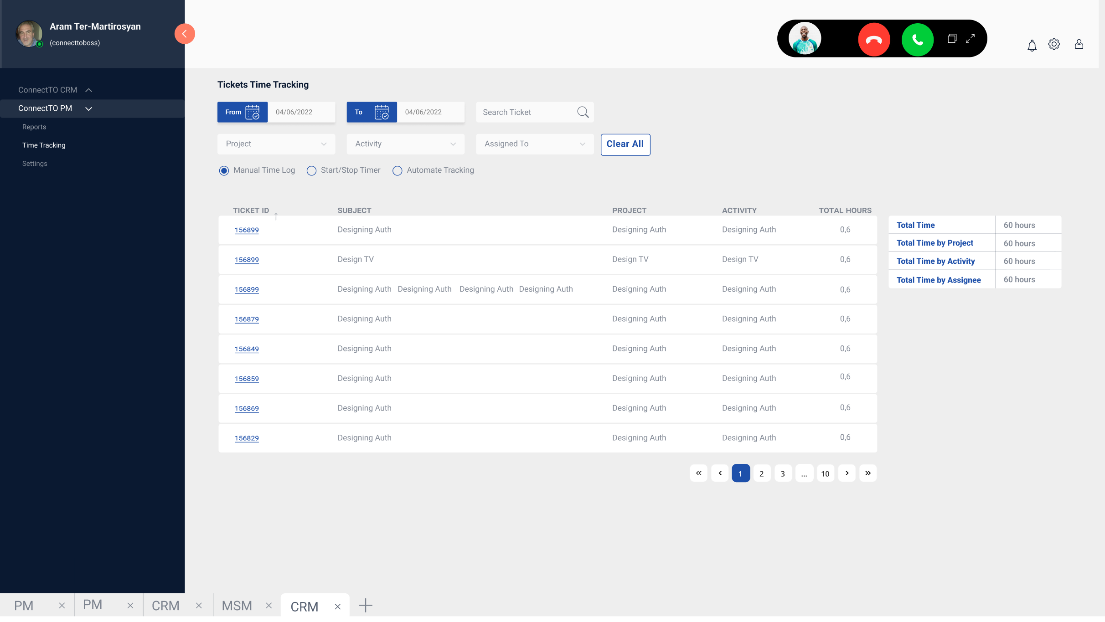Click the search magnifier in Search Ticket
Viewport: 1105px width, 622px height.
point(583,112)
